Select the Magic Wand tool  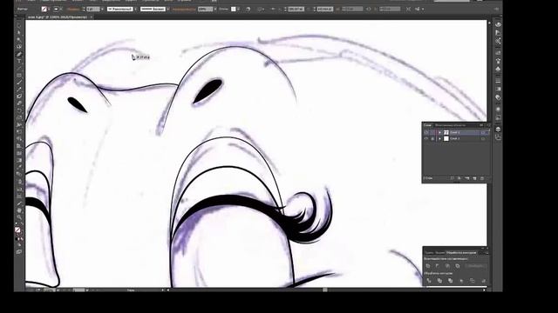[x=19, y=39]
